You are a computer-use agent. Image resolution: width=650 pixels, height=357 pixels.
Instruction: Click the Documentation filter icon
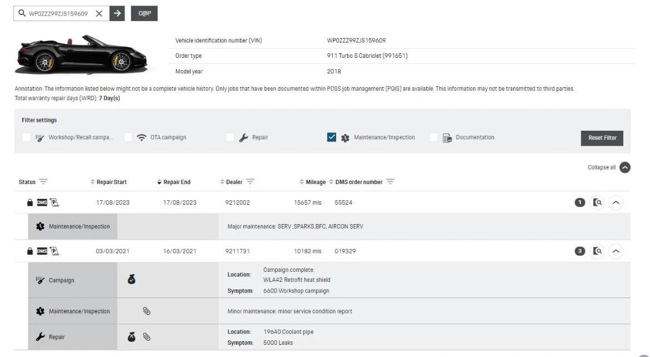pyautogui.click(x=447, y=138)
